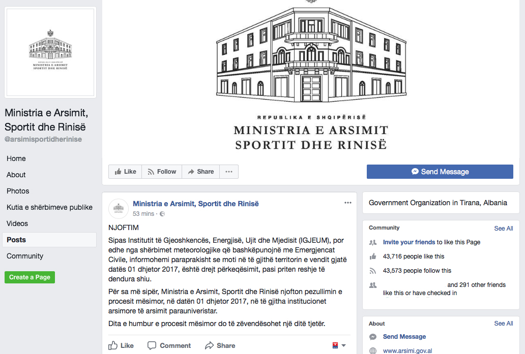Share the NJOFTIM post
Viewport: 525px width, 354px height.
(220, 345)
